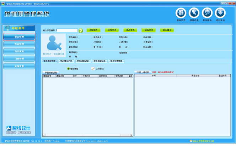236x146 pixels.
Task: Click the green 浏览学员 button
Action: tap(93, 30)
